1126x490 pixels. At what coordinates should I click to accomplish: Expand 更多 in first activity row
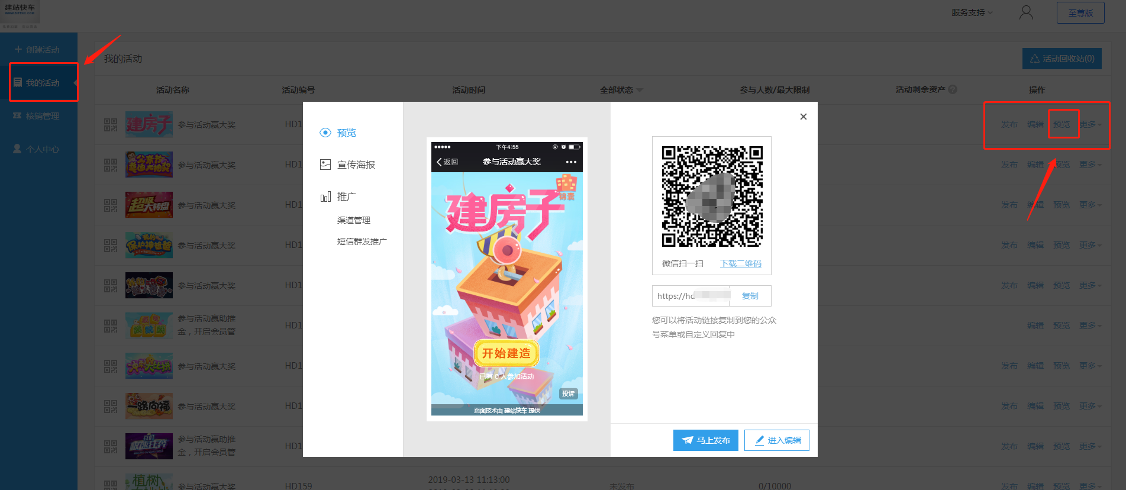1090,124
